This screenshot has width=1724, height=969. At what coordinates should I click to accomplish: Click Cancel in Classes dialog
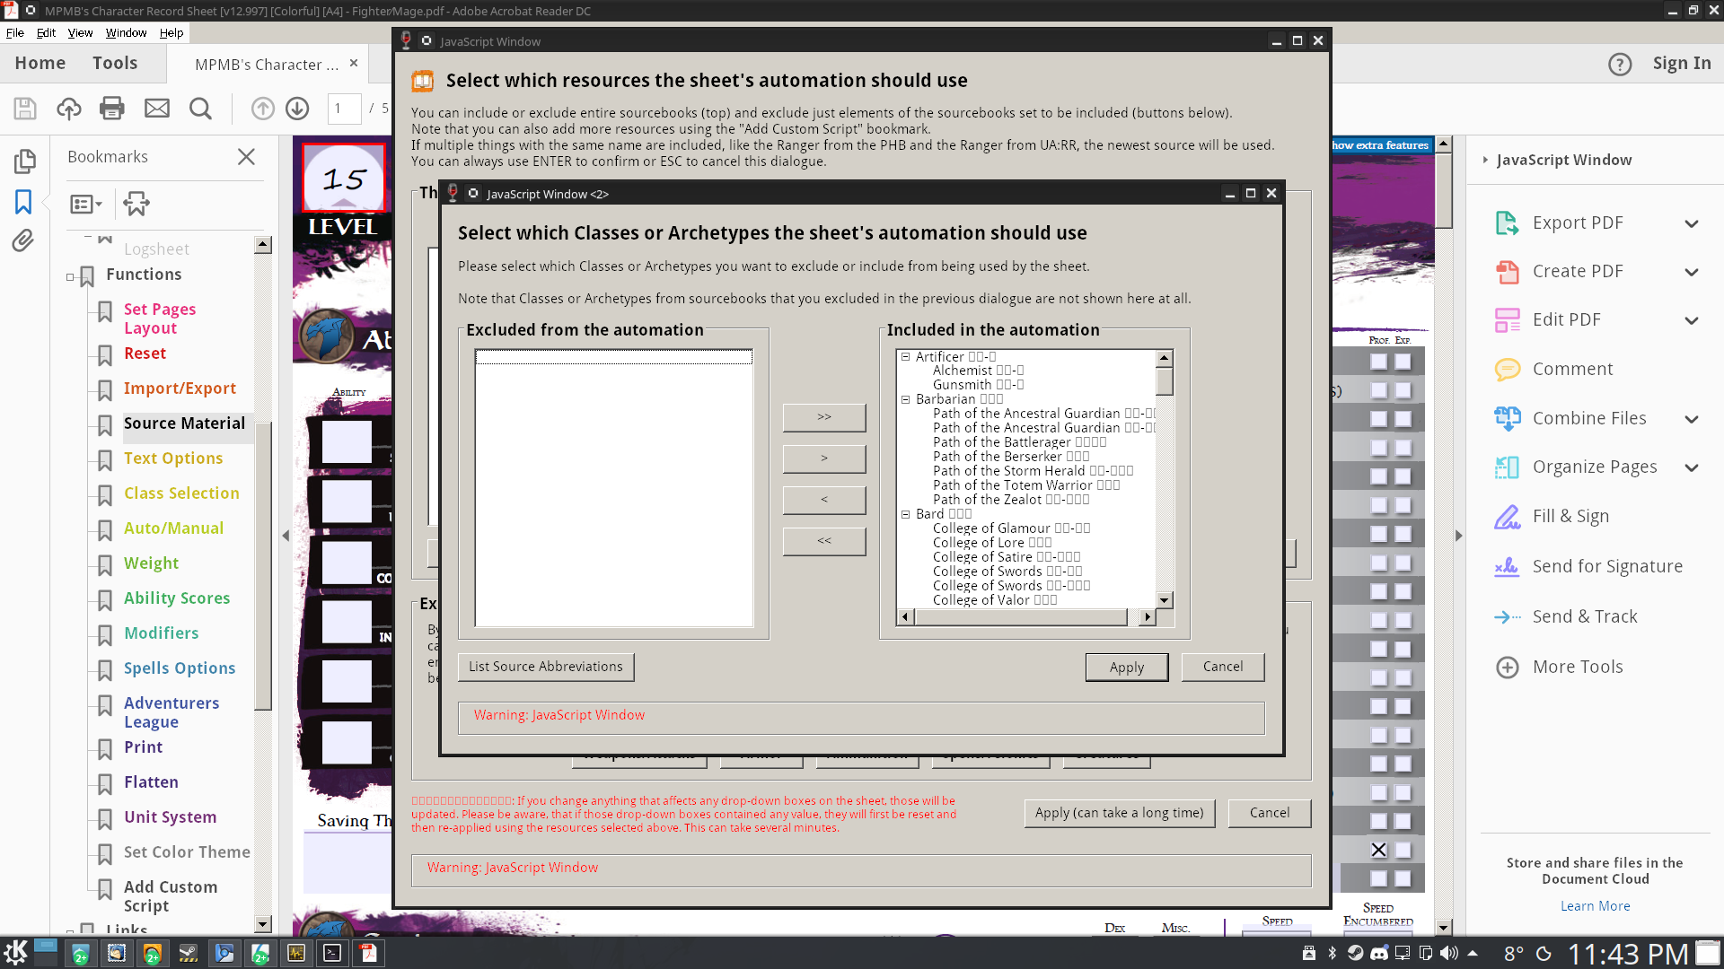[1223, 667]
